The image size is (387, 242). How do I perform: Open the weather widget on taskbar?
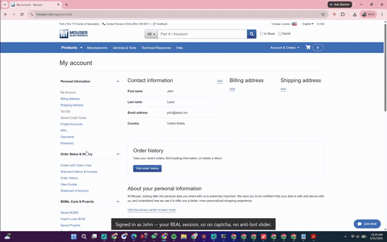tap(7, 236)
